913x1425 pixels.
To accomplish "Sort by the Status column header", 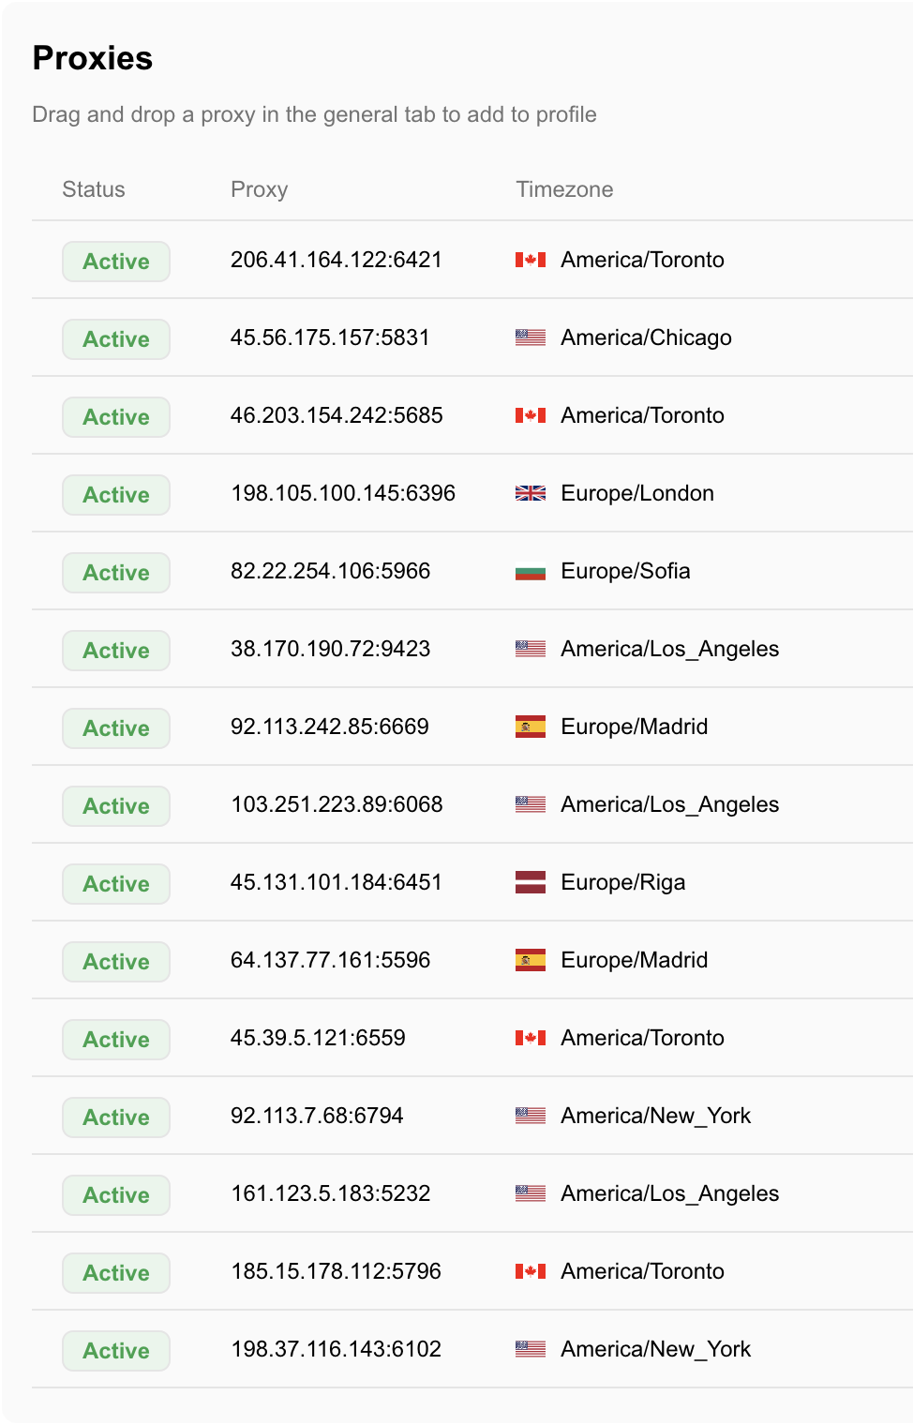I will pos(94,189).
